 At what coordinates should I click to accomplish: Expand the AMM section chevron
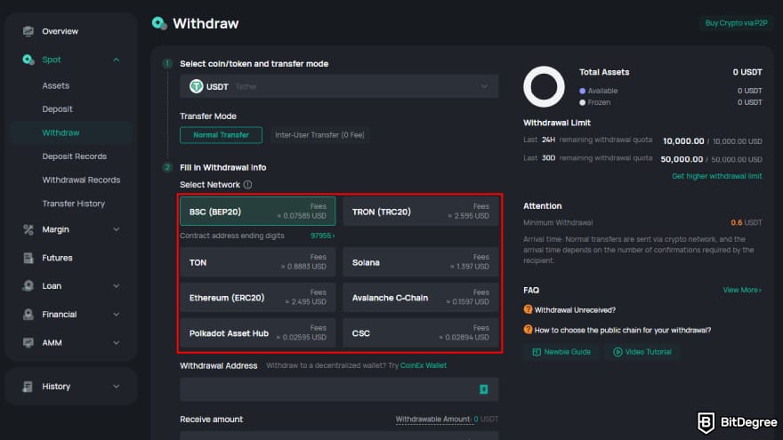(x=117, y=343)
